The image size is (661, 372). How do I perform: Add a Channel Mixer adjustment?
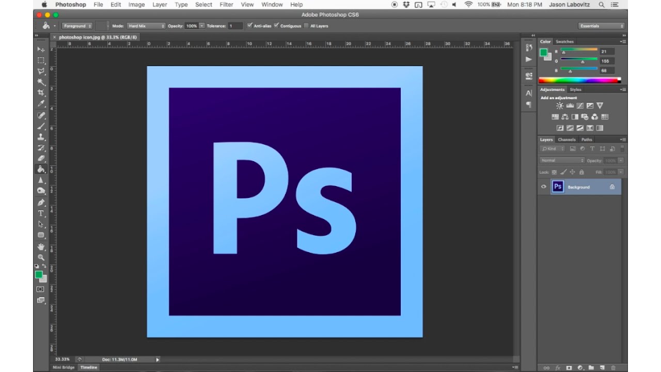click(595, 117)
